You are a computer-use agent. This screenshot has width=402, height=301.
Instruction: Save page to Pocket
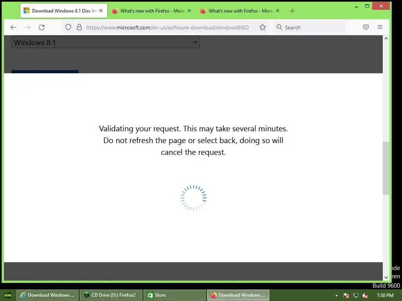point(366,27)
